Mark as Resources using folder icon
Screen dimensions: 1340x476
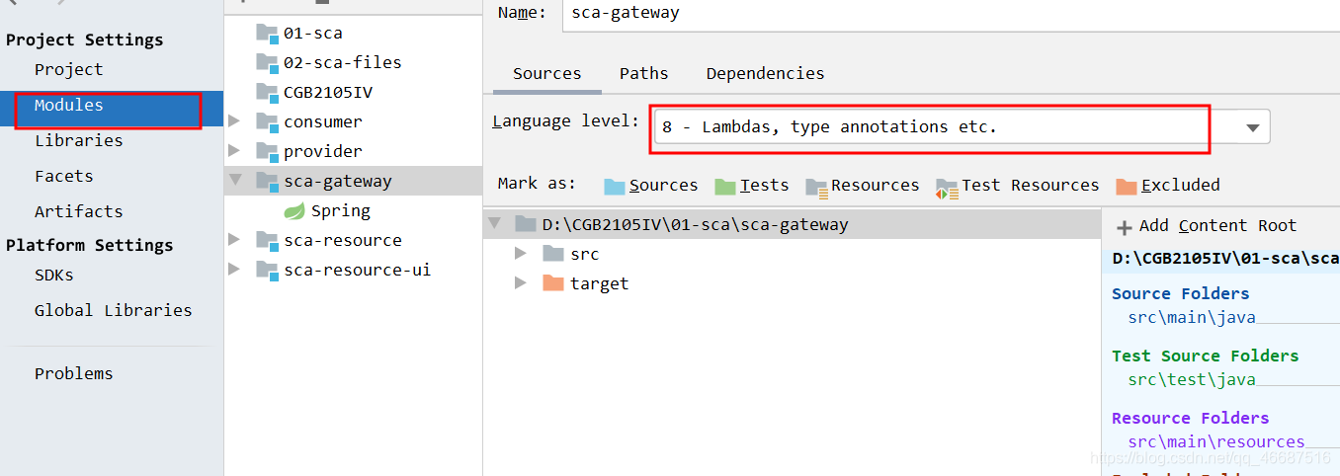816,187
